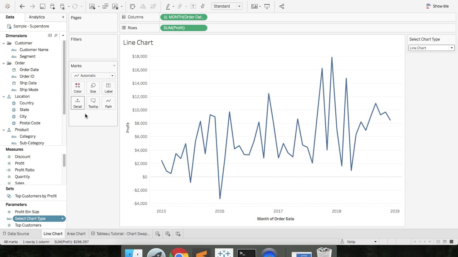Click the Pause Auto Updates icon

[x=63, y=6]
